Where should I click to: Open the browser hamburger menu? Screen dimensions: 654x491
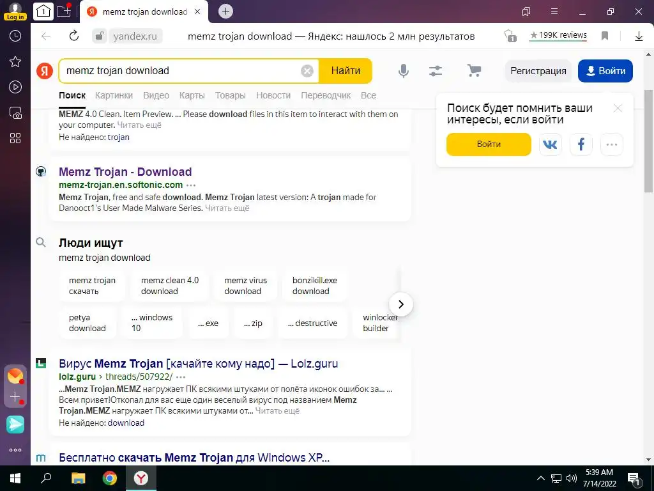point(554,12)
